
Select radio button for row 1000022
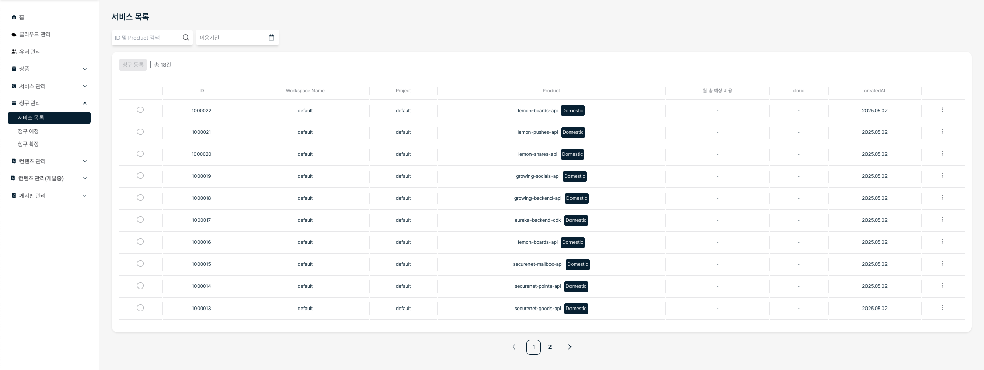[140, 110]
